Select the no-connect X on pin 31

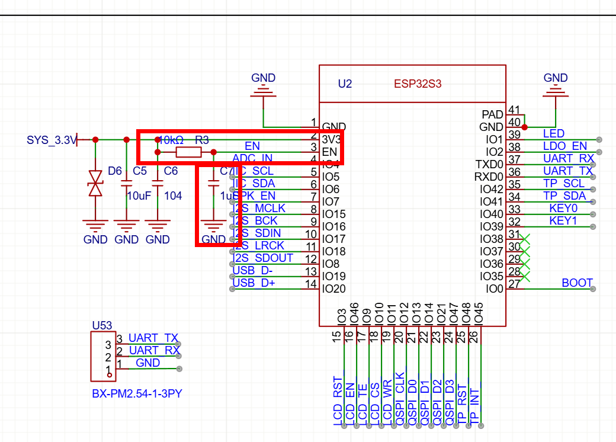coord(525,239)
